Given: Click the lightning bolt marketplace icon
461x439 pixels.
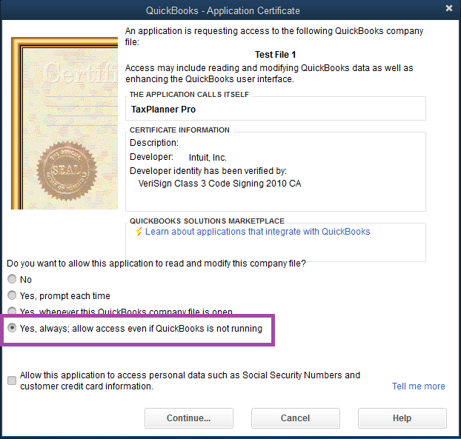Looking at the screenshot, I should (139, 232).
